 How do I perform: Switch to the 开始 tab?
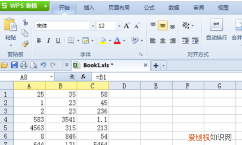(65, 8)
